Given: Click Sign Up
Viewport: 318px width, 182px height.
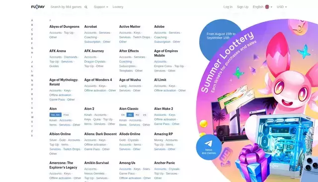Looking at the screenshot, I should click(242, 7).
